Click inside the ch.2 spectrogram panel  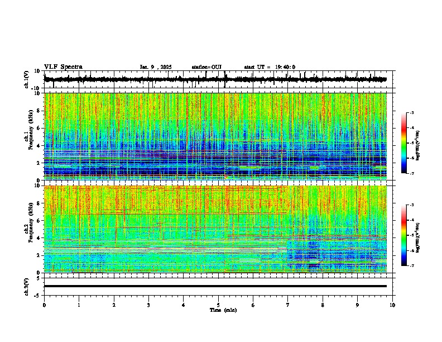(x=215, y=229)
